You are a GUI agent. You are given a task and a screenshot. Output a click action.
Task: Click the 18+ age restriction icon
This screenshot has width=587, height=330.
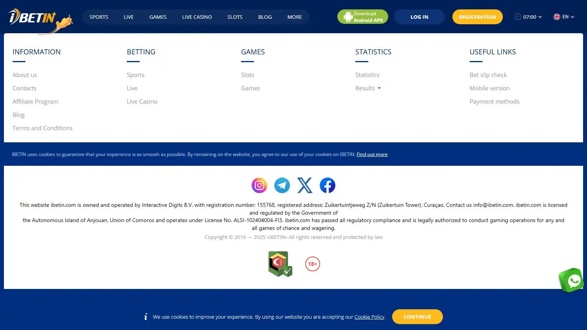click(313, 264)
